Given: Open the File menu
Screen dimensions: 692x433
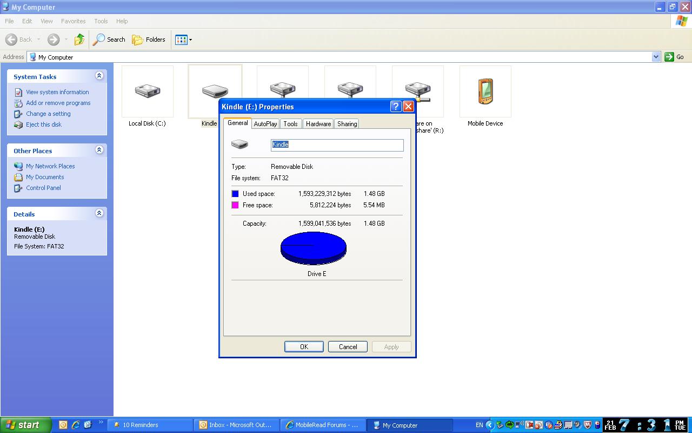Looking at the screenshot, I should click(9, 21).
